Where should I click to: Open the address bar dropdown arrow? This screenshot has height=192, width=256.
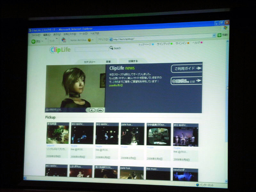214,36
